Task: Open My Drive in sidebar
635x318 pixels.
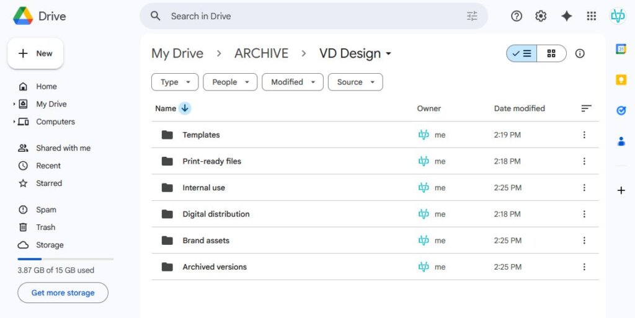Action: [51, 104]
